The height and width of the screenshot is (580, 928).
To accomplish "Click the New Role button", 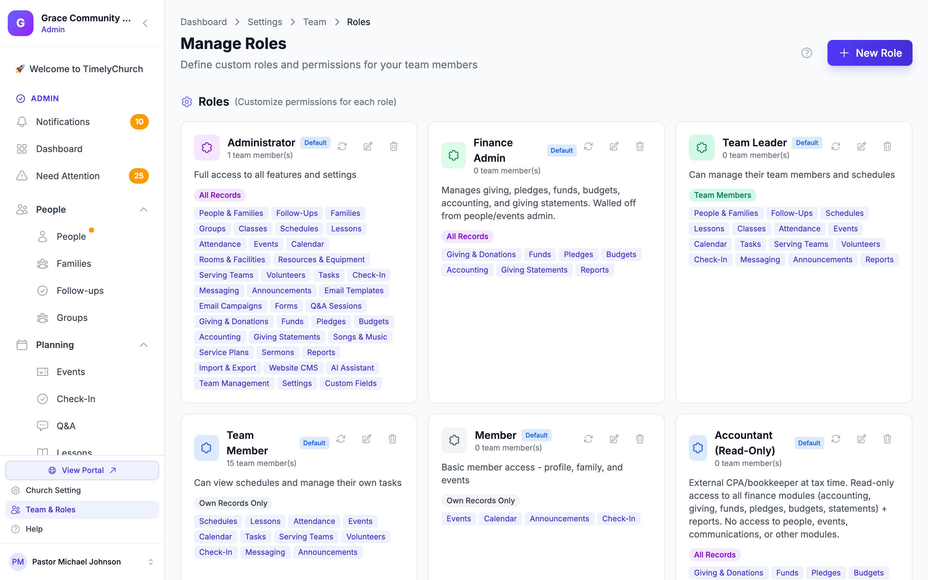I will tap(869, 53).
